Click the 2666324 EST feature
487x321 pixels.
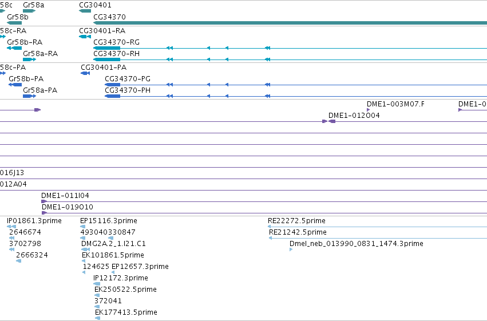pos(19,261)
